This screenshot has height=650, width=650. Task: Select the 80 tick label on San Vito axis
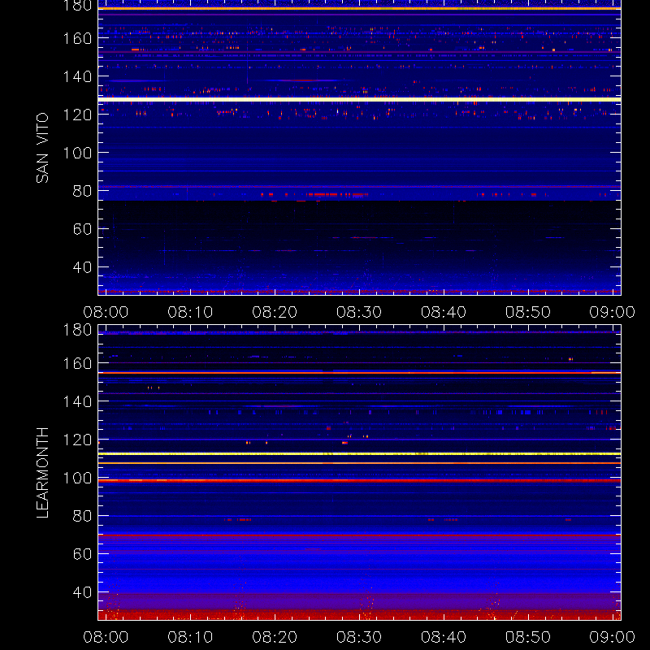pyautogui.click(x=82, y=191)
